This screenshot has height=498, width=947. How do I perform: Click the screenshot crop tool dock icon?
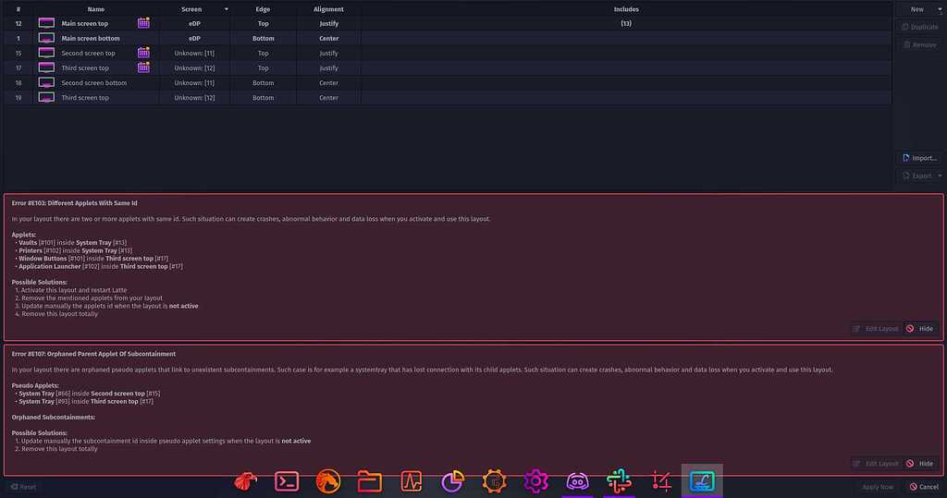660,480
